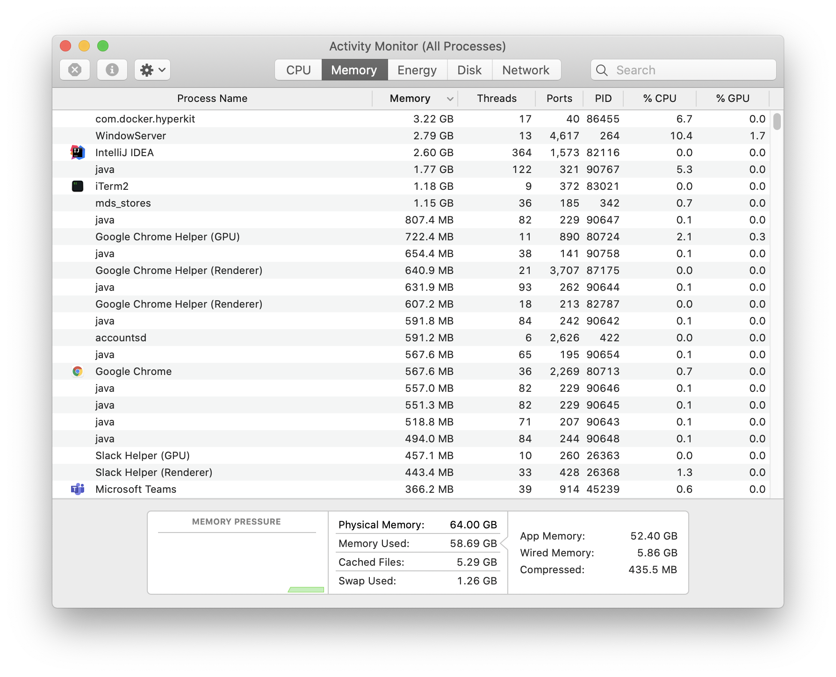
Task: Select the Slack Helper (GPU) row
Action: [x=411, y=455]
